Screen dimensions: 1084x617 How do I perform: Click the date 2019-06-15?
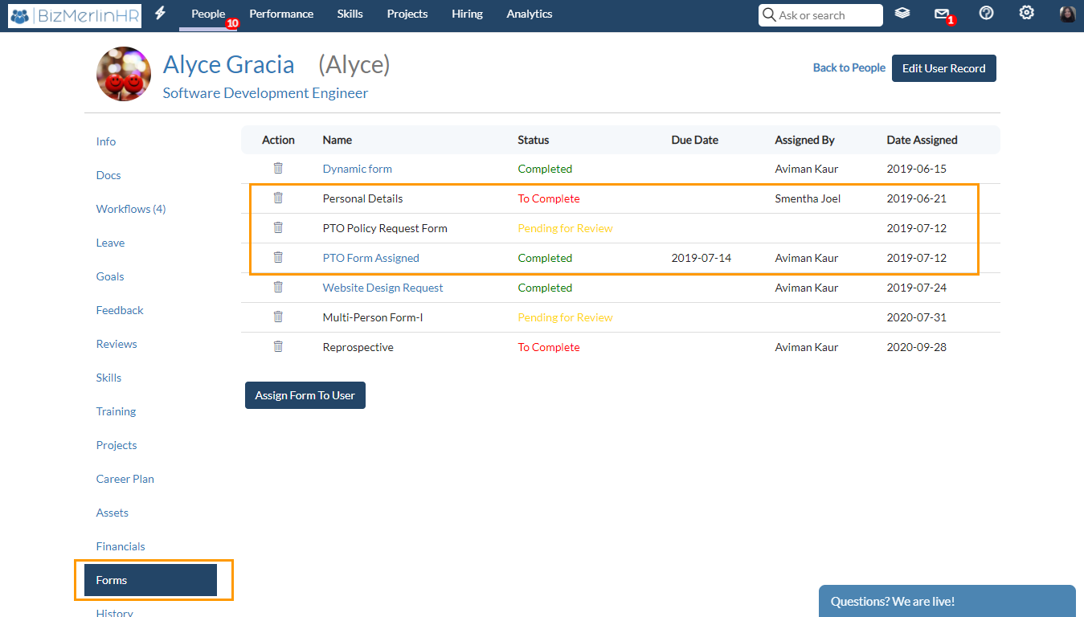tap(917, 169)
